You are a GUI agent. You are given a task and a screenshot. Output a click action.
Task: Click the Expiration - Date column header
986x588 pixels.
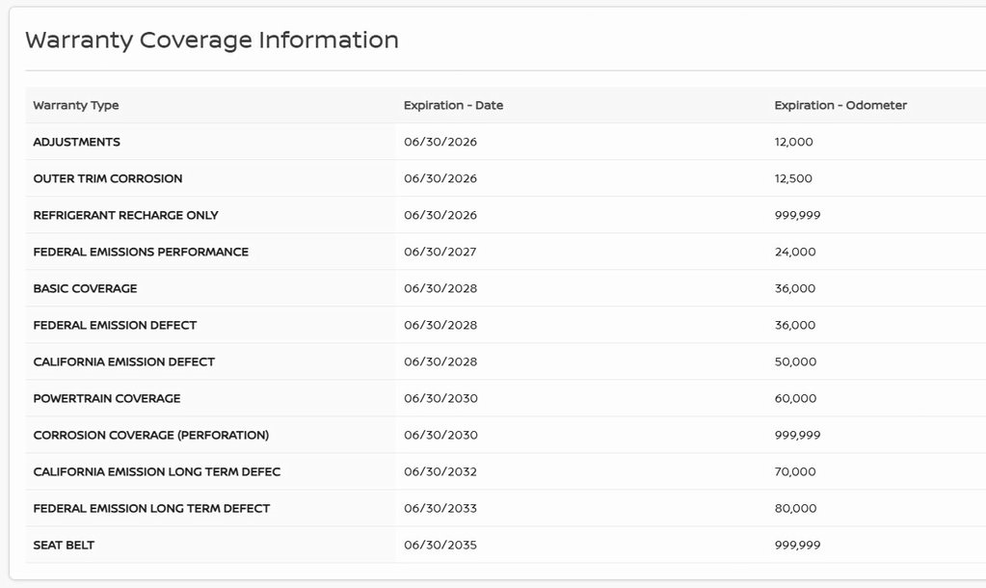coord(453,105)
